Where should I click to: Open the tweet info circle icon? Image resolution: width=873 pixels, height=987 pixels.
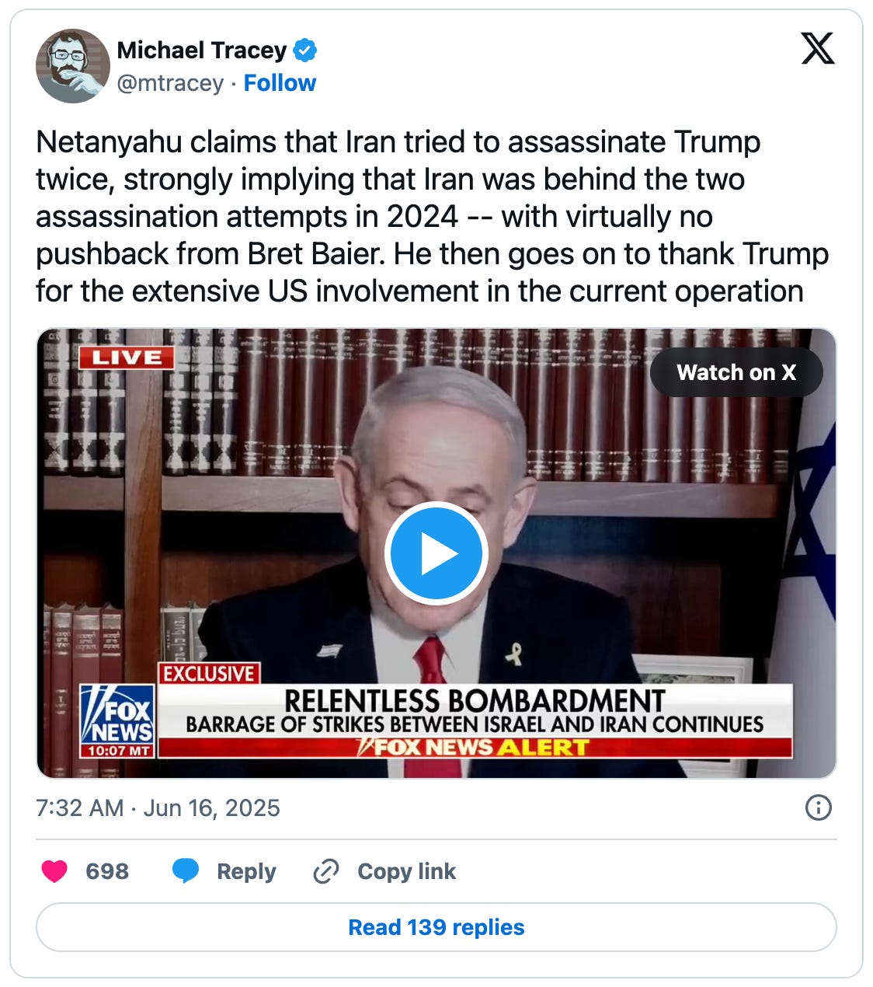pos(818,808)
